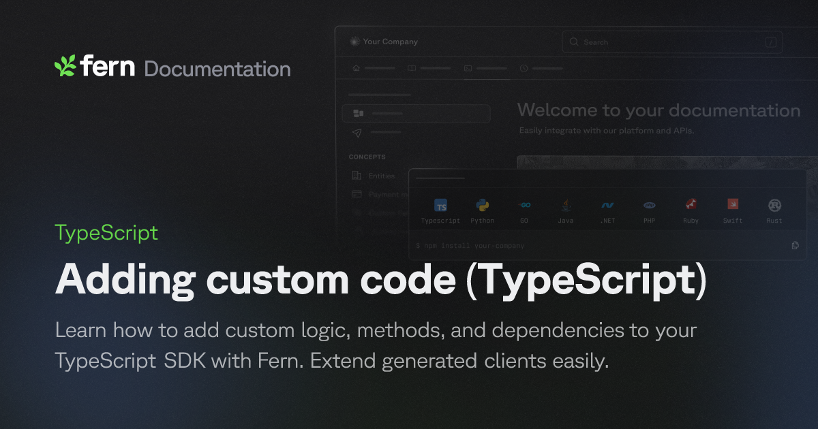
Task: Click the green Fern leaf logo
Action: pyautogui.click(x=65, y=66)
